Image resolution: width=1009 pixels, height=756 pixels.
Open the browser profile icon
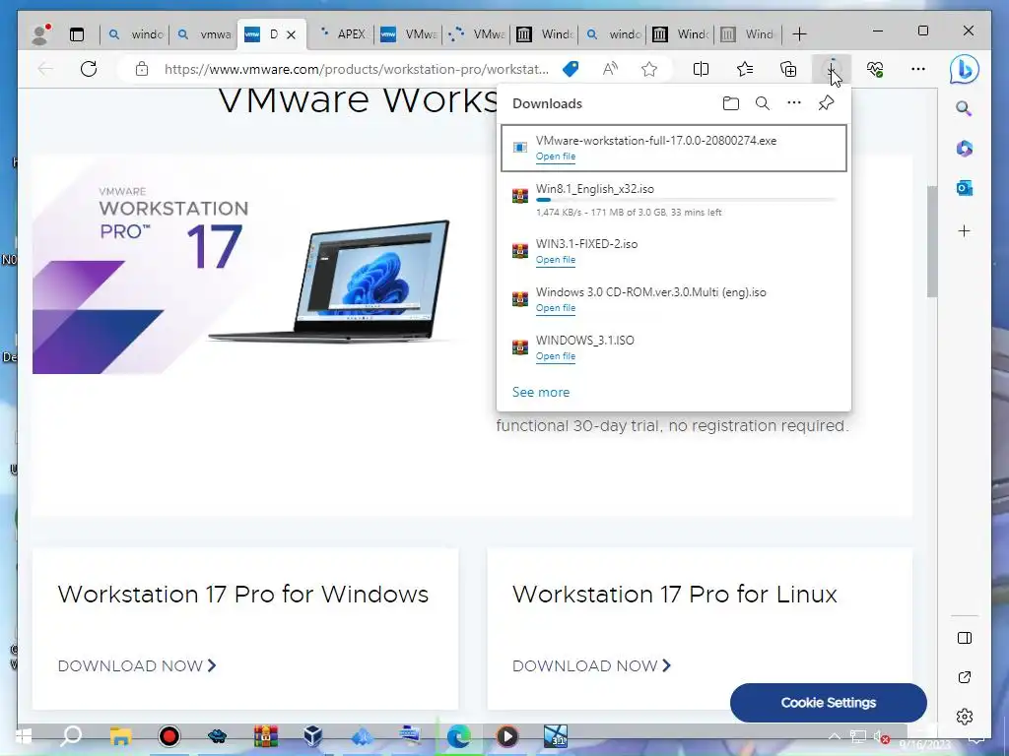click(41, 34)
